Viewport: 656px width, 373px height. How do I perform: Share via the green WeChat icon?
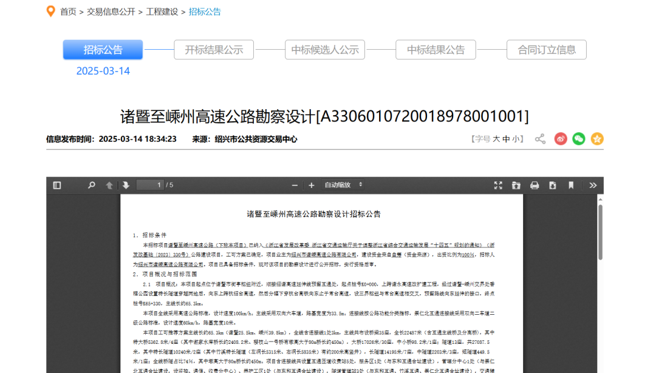pyautogui.click(x=579, y=139)
